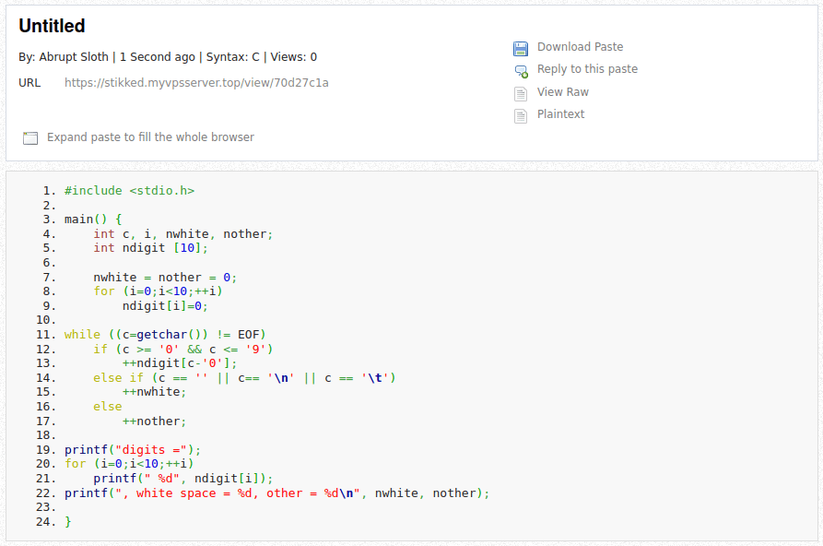Screen dimensions: 823x546
Task: Click the expand-paste browser window icon
Action: point(30,137)
